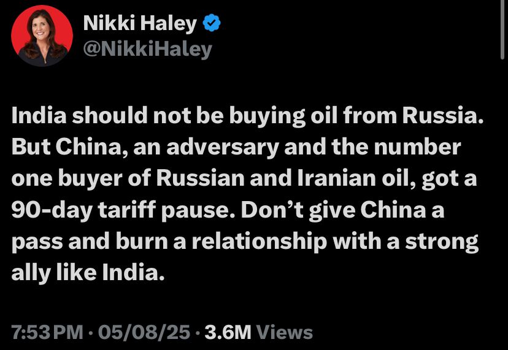
Task: Click the dot separator before 3.6M
Action: tap(198, 333)
